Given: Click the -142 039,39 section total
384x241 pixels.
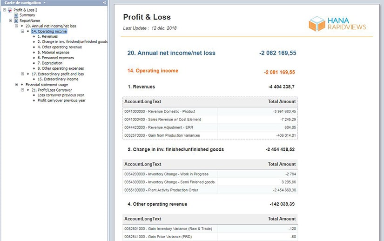Looking at the screenshot, I should coord(282,204).
